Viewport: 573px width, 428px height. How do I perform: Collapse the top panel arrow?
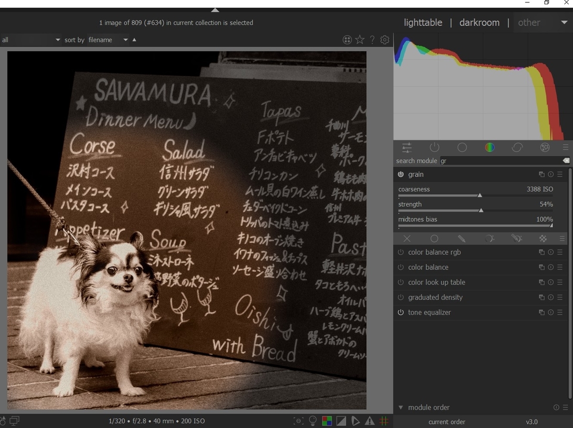point(215,10)
